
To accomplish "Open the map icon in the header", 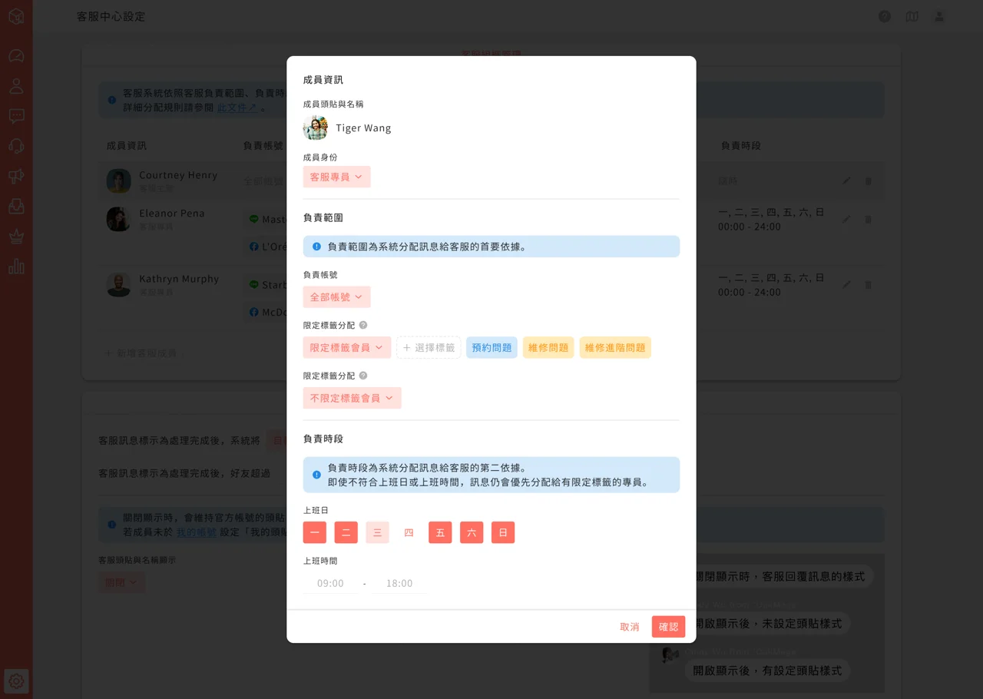I will coord(912,16).
